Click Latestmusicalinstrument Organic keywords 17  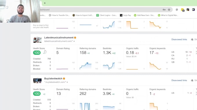click(152, 53)
